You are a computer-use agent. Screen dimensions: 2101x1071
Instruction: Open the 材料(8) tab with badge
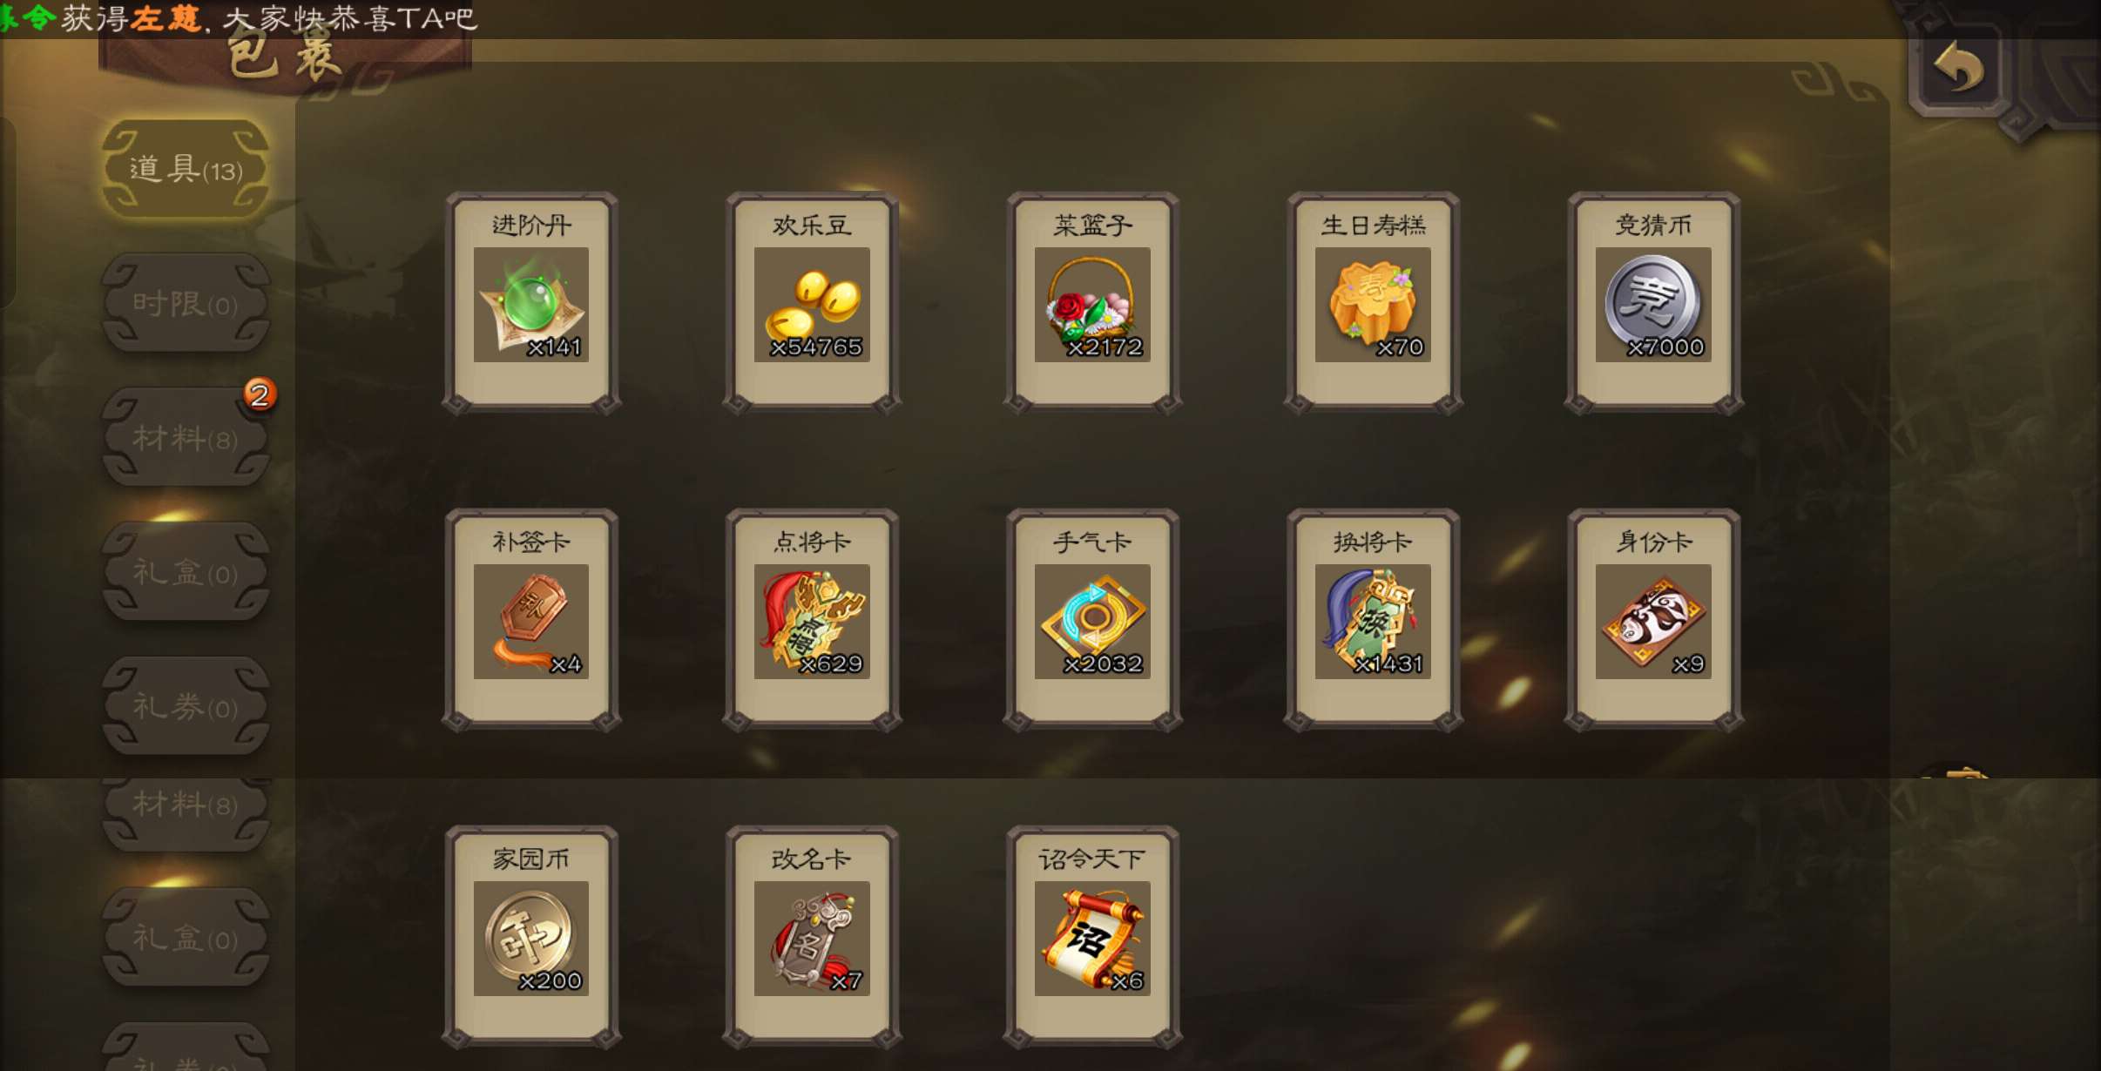186,437
